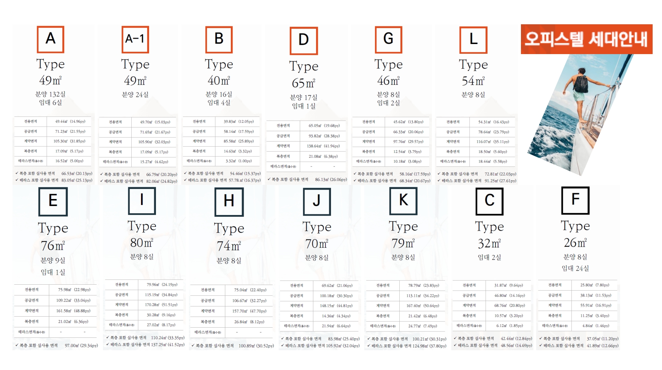
Task: Click the 65㎡ size heading for D type
Action: point(304,83)
